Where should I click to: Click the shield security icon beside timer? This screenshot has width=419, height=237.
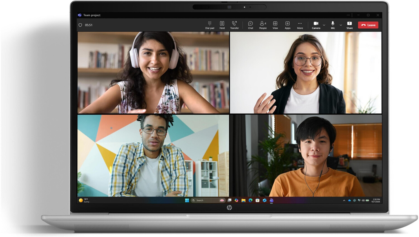point(80,25)
